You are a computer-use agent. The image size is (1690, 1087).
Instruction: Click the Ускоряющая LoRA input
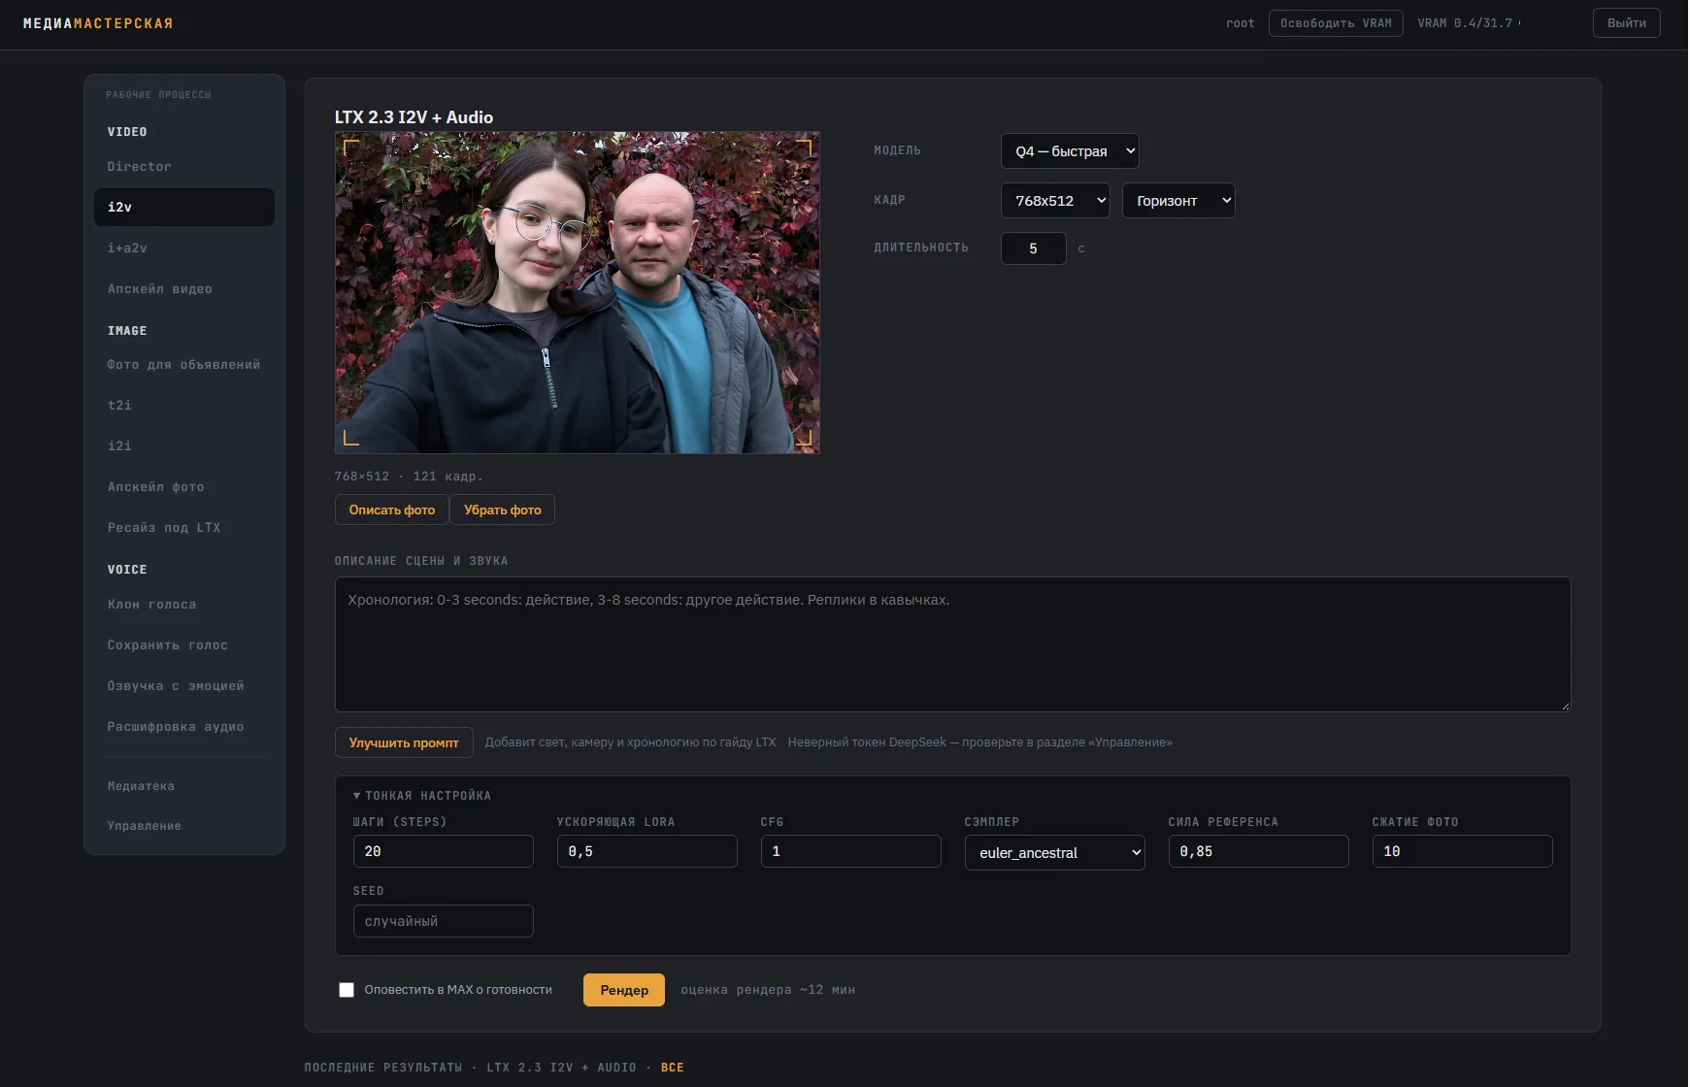click(x=647, y=851)
